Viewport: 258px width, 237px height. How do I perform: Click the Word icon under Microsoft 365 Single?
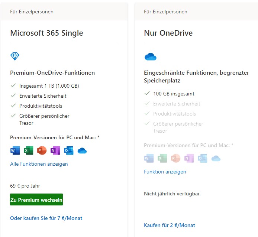(x=15, y=150)
